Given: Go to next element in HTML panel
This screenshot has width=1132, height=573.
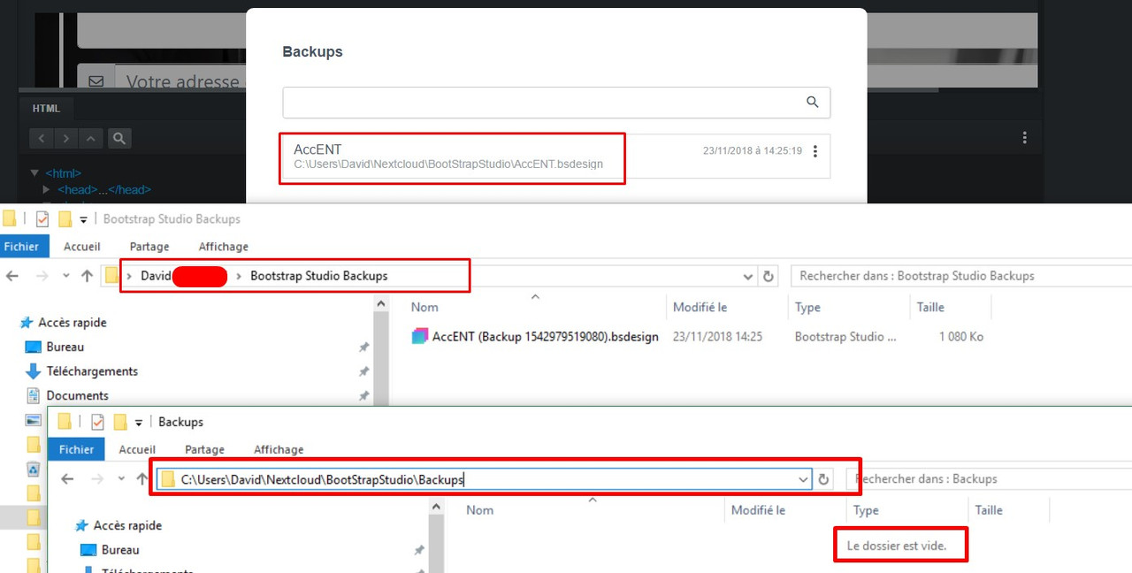Looking at the screenshot, I should [66, 138].
